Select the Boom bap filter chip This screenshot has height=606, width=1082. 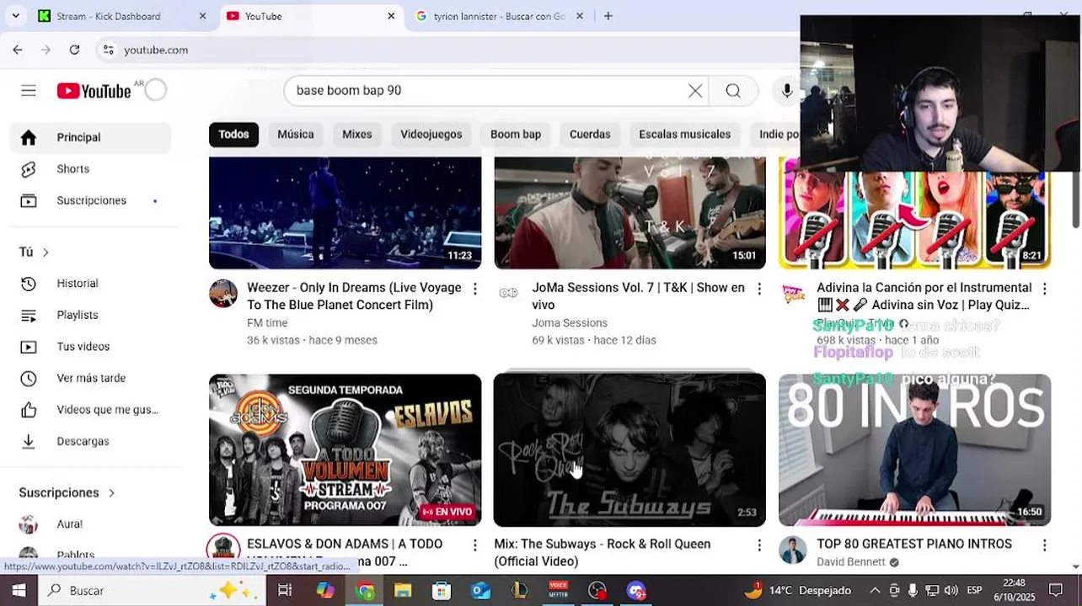[516, 135]
